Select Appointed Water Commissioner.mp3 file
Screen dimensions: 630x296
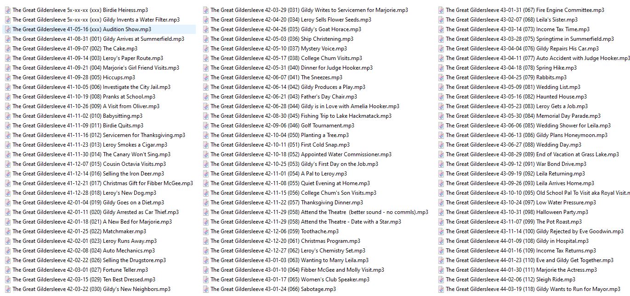point(301,154)
